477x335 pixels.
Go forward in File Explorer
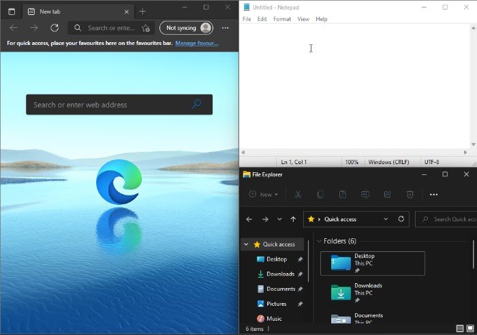[x=265, y=219]
